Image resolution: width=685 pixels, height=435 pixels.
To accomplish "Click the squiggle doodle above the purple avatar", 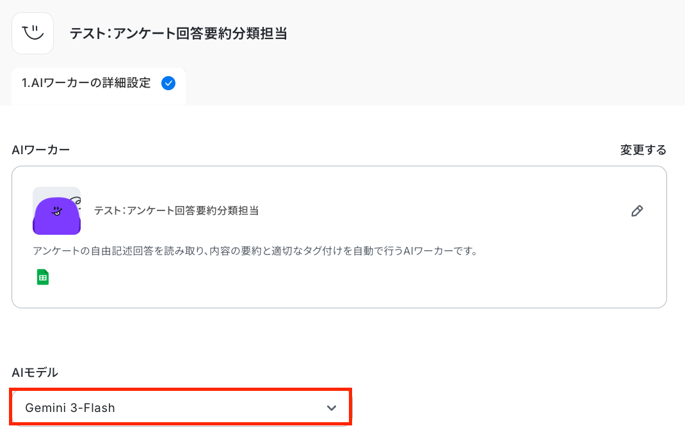I will [x=75, y=202].
